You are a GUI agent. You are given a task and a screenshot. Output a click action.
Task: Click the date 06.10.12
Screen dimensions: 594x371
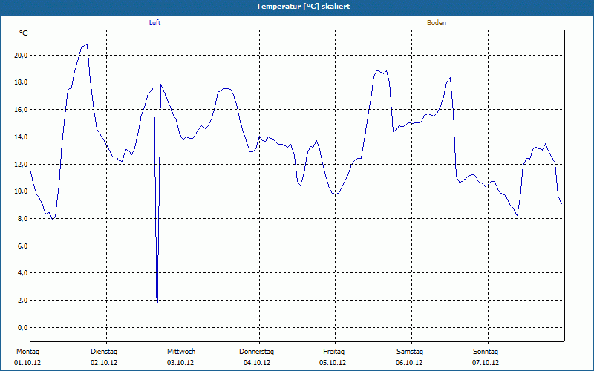(x=409, y=363)
